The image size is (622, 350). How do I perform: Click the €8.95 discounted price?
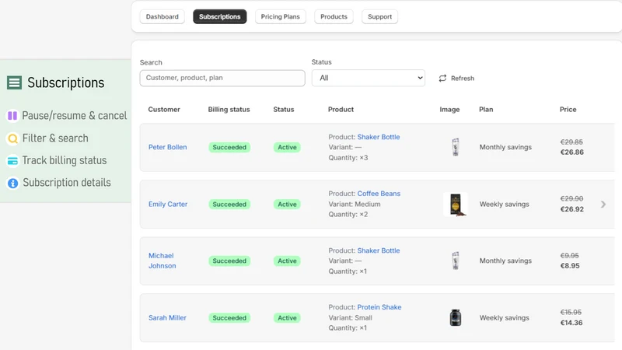570,266
